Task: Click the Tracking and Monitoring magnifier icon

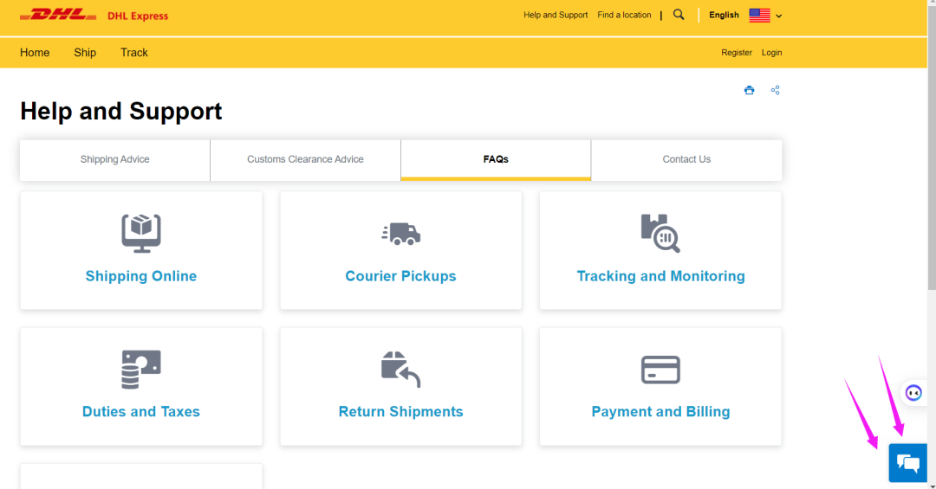Action: [660, 233]
